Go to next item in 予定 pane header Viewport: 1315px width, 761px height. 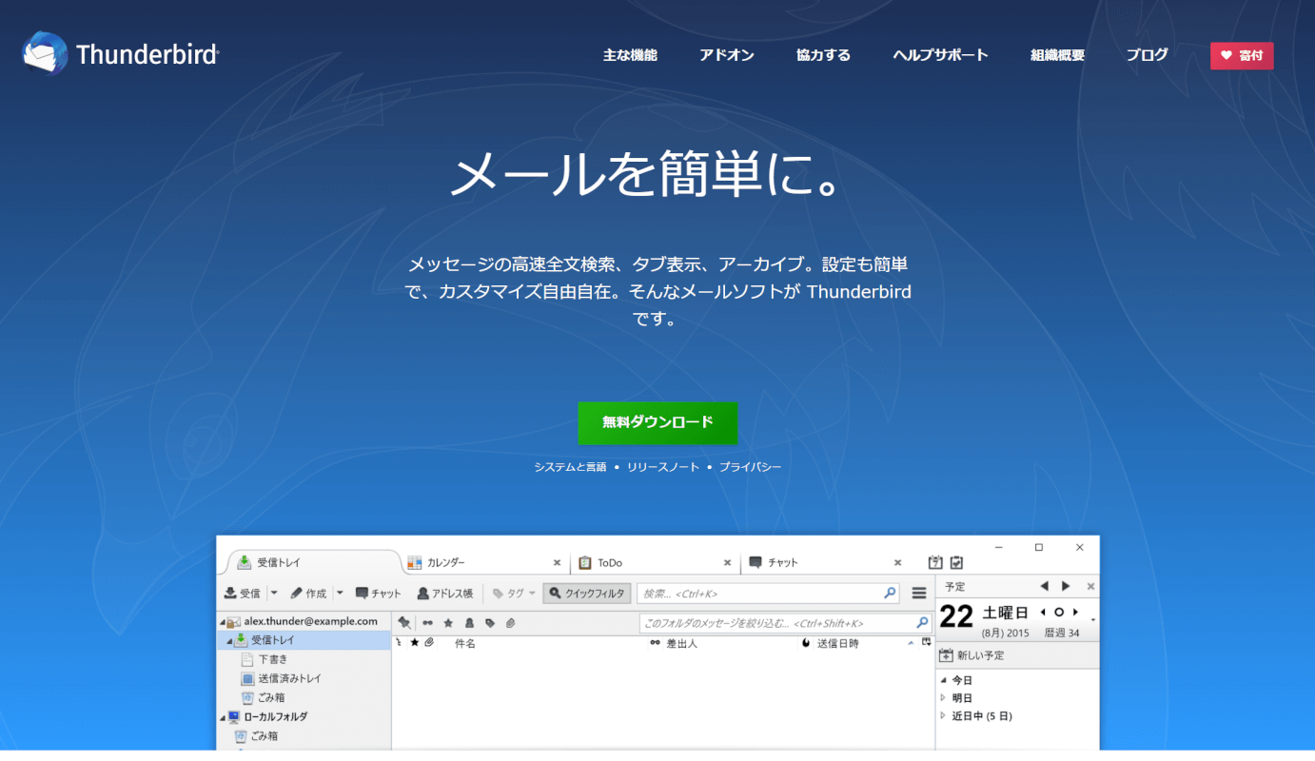(1066, 586)
